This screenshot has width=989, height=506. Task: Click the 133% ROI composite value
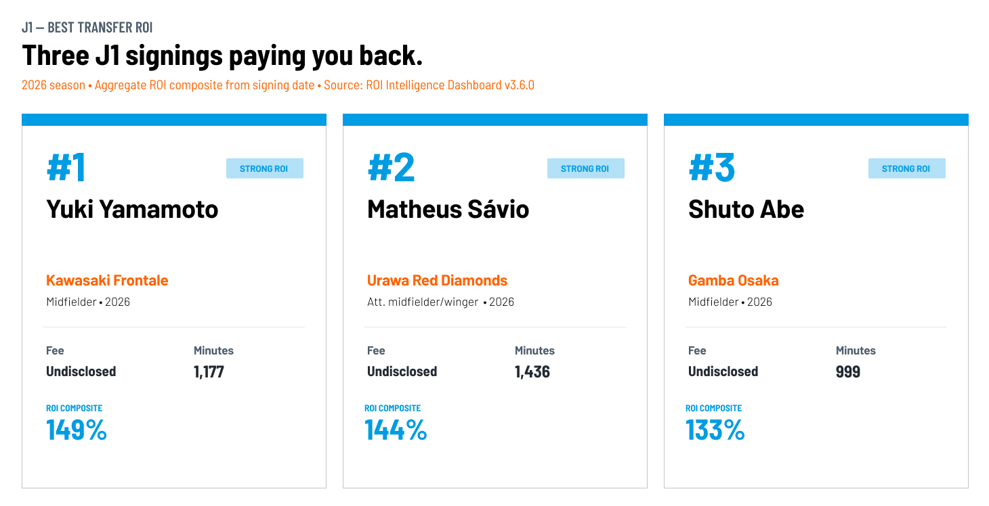point(715,430)
